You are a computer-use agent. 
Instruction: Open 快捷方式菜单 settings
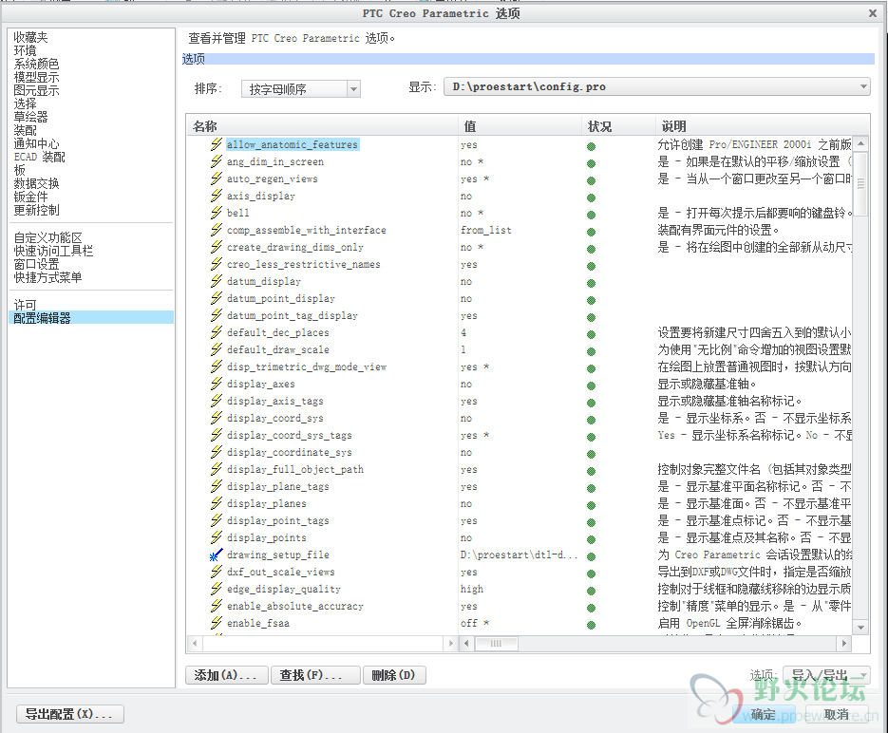click(x=48, y=277)
